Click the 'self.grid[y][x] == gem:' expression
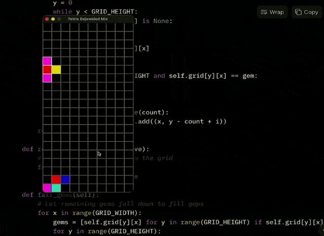 pyautogui.click(x=213, y=76)
